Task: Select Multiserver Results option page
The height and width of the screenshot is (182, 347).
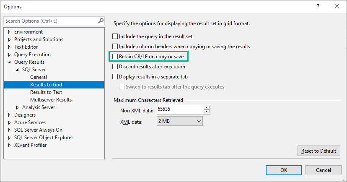Action: pos(51,100)
